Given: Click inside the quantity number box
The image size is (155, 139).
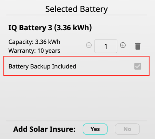Looking at the screenshot, I should (x=106, y=46).
